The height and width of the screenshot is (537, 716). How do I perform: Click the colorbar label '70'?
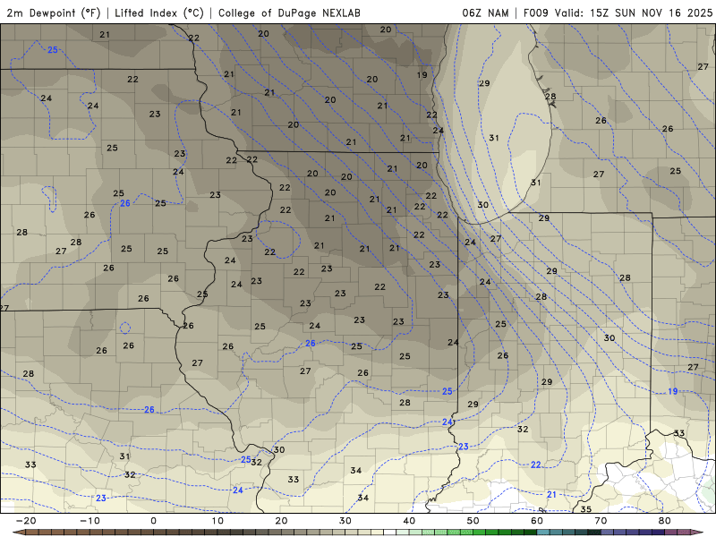point(601,521)
